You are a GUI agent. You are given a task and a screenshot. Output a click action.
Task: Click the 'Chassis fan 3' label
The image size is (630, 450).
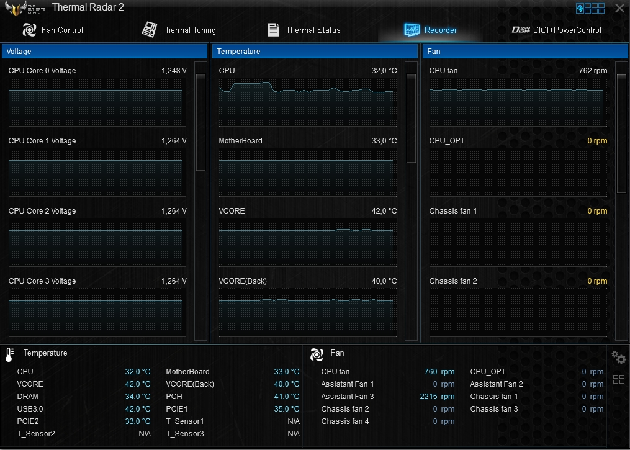[x=494, y=409]
